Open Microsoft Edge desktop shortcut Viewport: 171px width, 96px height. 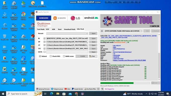tap(14, 71)
